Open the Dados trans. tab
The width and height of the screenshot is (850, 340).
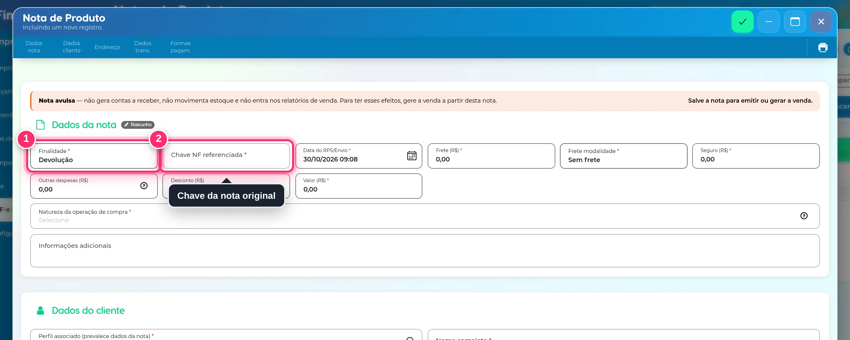tap(142, 47)
